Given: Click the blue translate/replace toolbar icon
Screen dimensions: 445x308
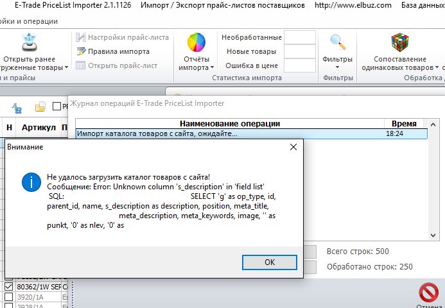Looking at the screenshot, I should (17, 108).
